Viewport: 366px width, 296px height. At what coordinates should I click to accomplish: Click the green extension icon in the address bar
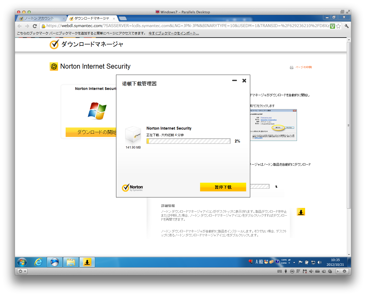click(332, 26)
